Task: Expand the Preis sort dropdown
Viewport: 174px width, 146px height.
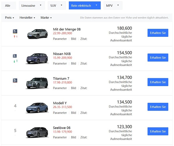Action: [x=10, y=18]
